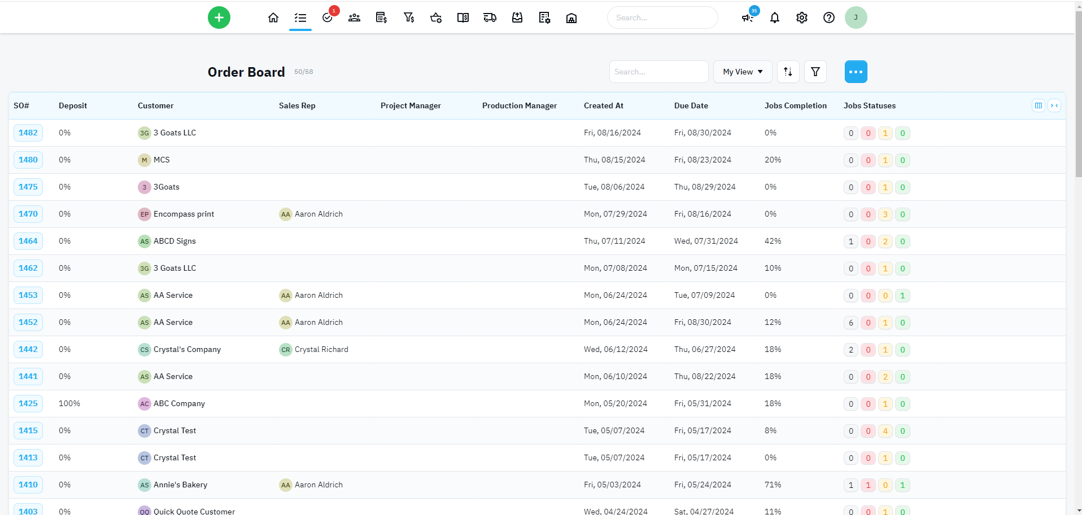Screen dimensions: 1082x515
Task: Open the Settings gear menu
Action: [x=801, y=17]
